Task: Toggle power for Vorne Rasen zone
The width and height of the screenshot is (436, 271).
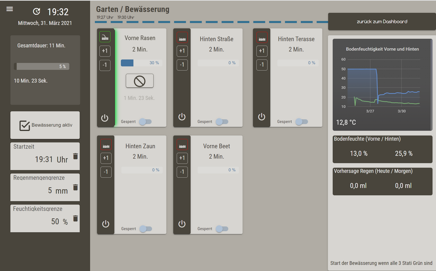Action: (105, 118)
